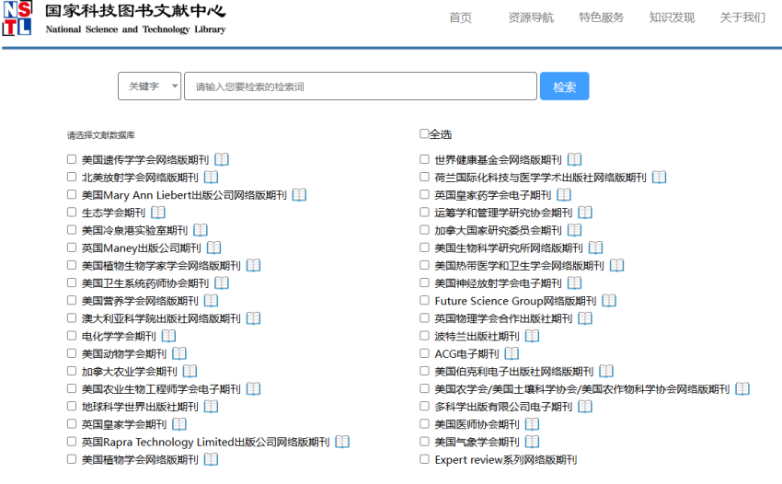Click book icon next to 运筹学和管理学研究协会期刊

(x=585, y=213)
